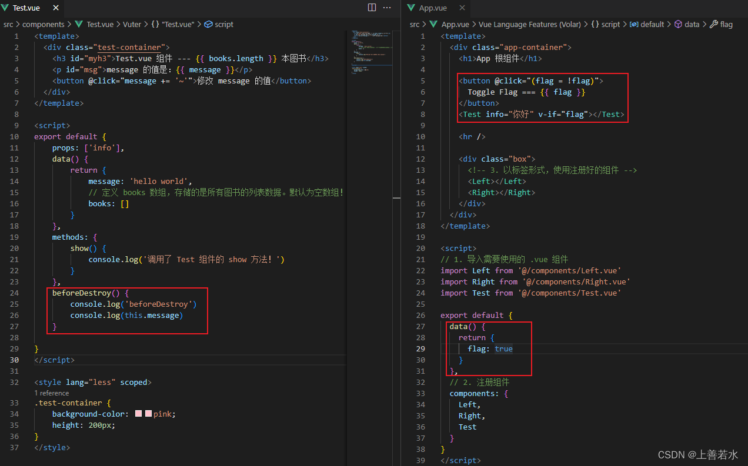748x466 pixels.
Task: Select line number 8 in the App.vue gutter
Action: coord(422,114)
